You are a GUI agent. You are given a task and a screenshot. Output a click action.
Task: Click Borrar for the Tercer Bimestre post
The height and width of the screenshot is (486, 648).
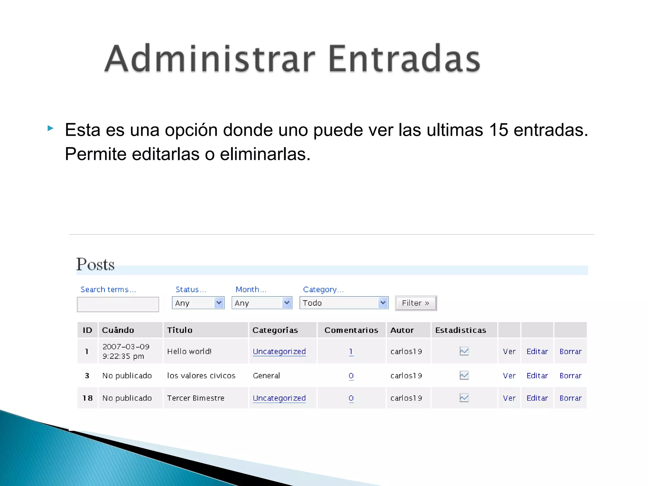pyautogui.click(x=570, y=398)
